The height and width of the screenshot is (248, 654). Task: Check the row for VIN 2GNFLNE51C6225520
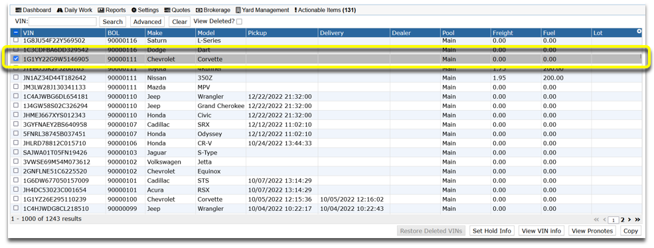(16, 171)
